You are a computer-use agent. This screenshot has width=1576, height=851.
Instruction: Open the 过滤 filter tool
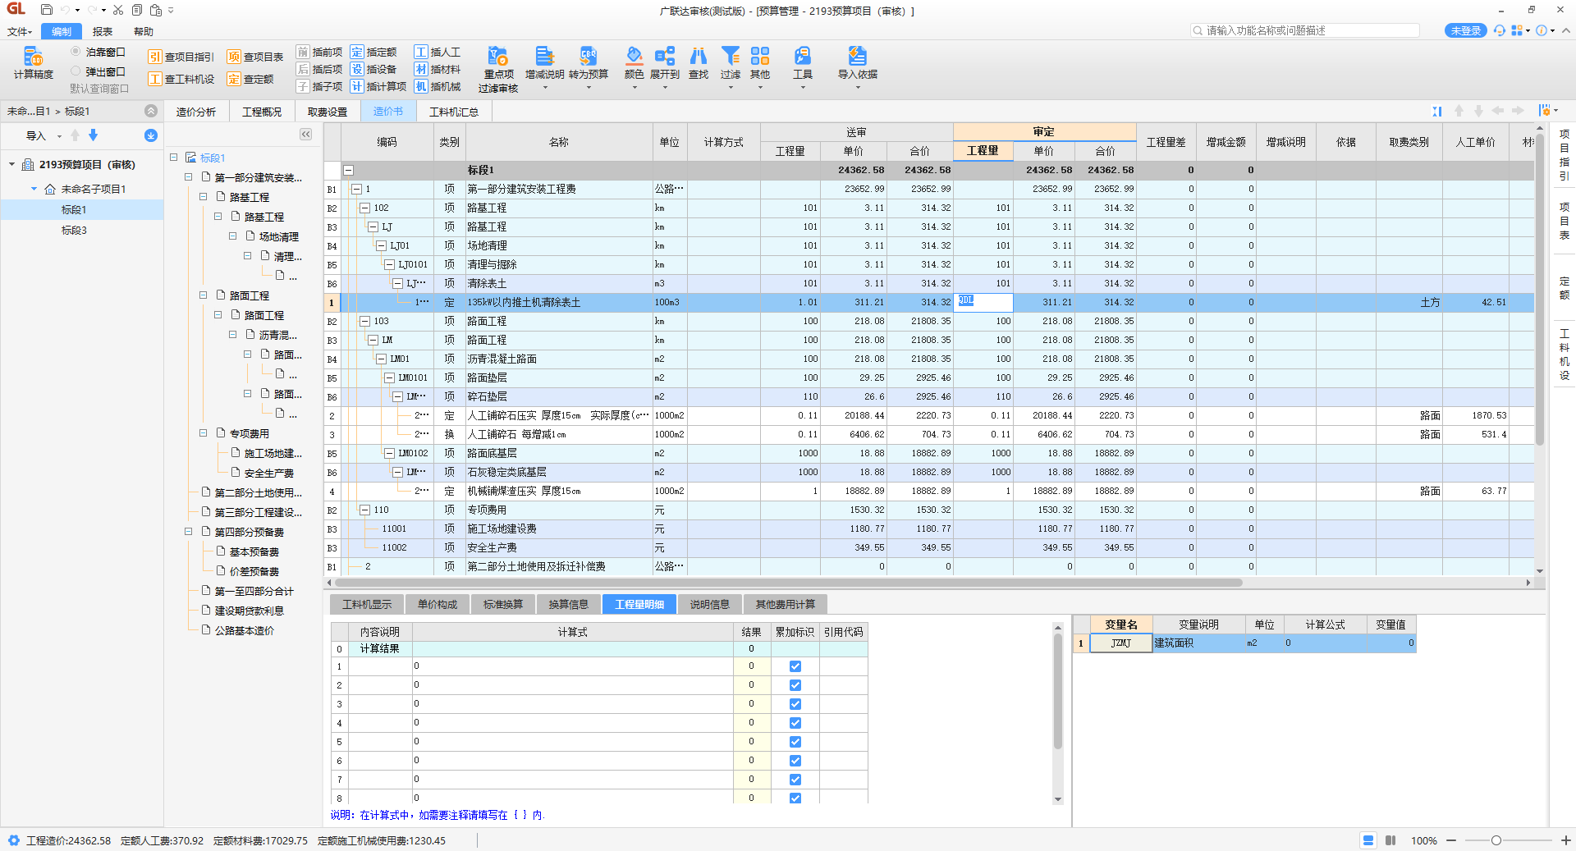731,66
